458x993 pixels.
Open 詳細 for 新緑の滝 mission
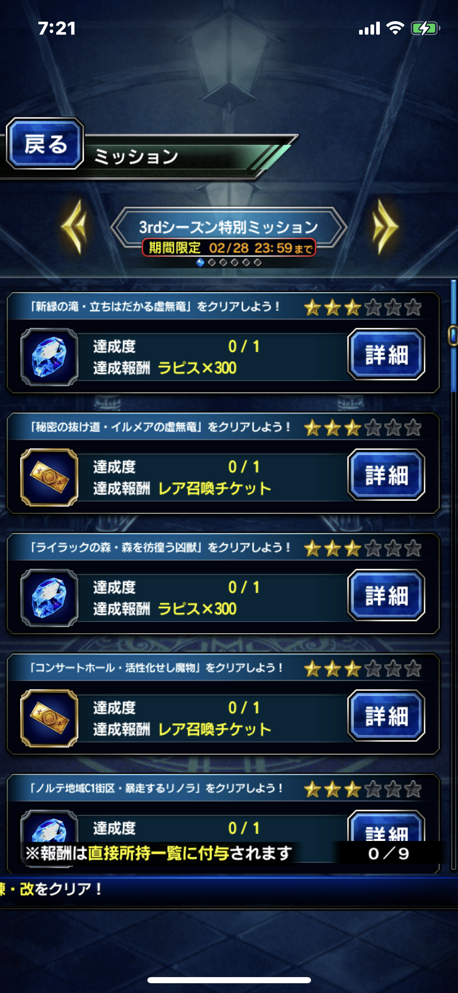point(386,354)
